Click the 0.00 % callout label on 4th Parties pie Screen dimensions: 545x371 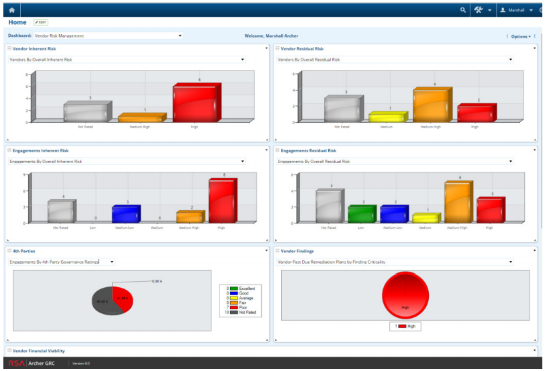coord(157,281)
